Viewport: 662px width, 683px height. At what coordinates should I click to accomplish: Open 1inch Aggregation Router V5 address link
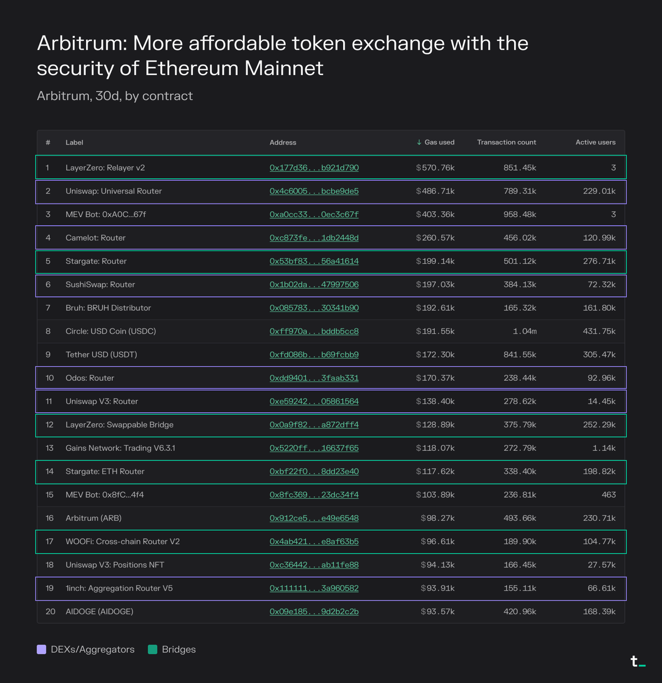pos(314,588)
